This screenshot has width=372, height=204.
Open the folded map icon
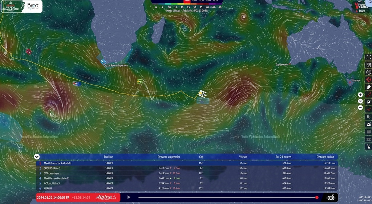(x=368, y=64)
